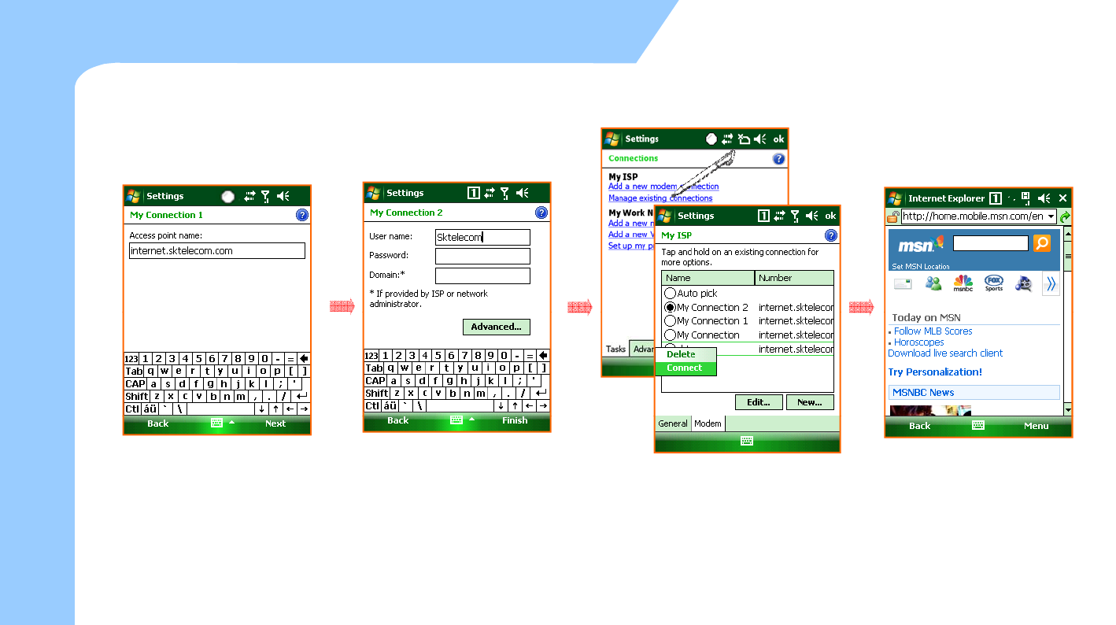Choose Connect from the connection context menu
Screen dimensions: 1116x625
tap(686, 368)
